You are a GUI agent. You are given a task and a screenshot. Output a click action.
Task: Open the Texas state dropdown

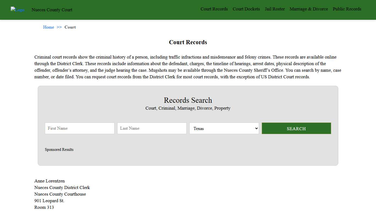tap(224, 128)
